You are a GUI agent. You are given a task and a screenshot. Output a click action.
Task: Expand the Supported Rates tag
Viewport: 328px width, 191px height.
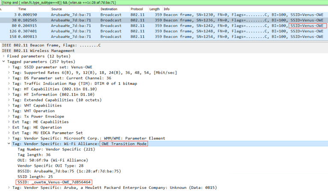(9, 73)
